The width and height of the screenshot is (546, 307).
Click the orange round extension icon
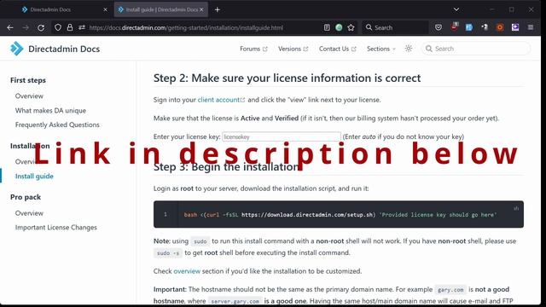click(500, 27)
